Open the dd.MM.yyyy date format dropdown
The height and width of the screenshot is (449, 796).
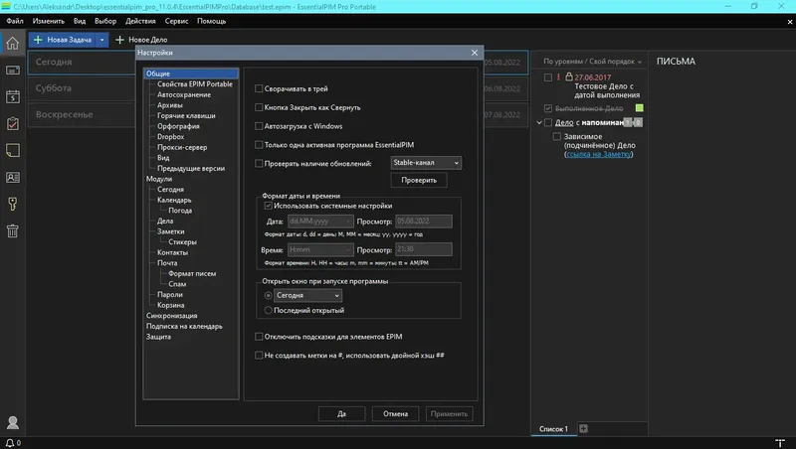click(320, 221)
